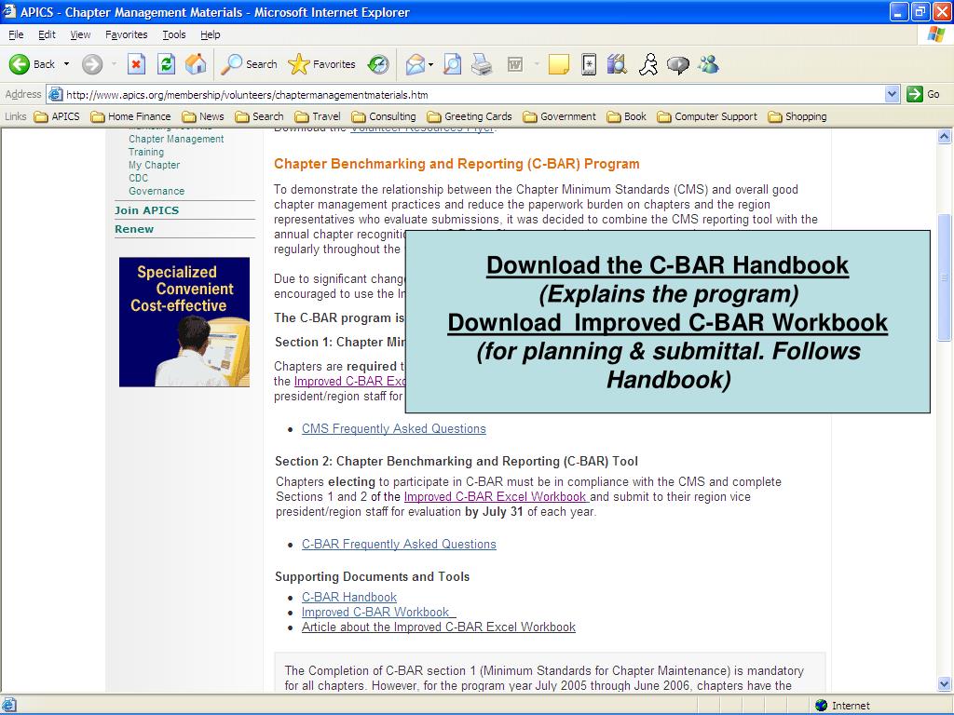The height and width of the screenshot is (715, 954).
Task: Go to Home page icon
Action: click(x=196, y=64)
